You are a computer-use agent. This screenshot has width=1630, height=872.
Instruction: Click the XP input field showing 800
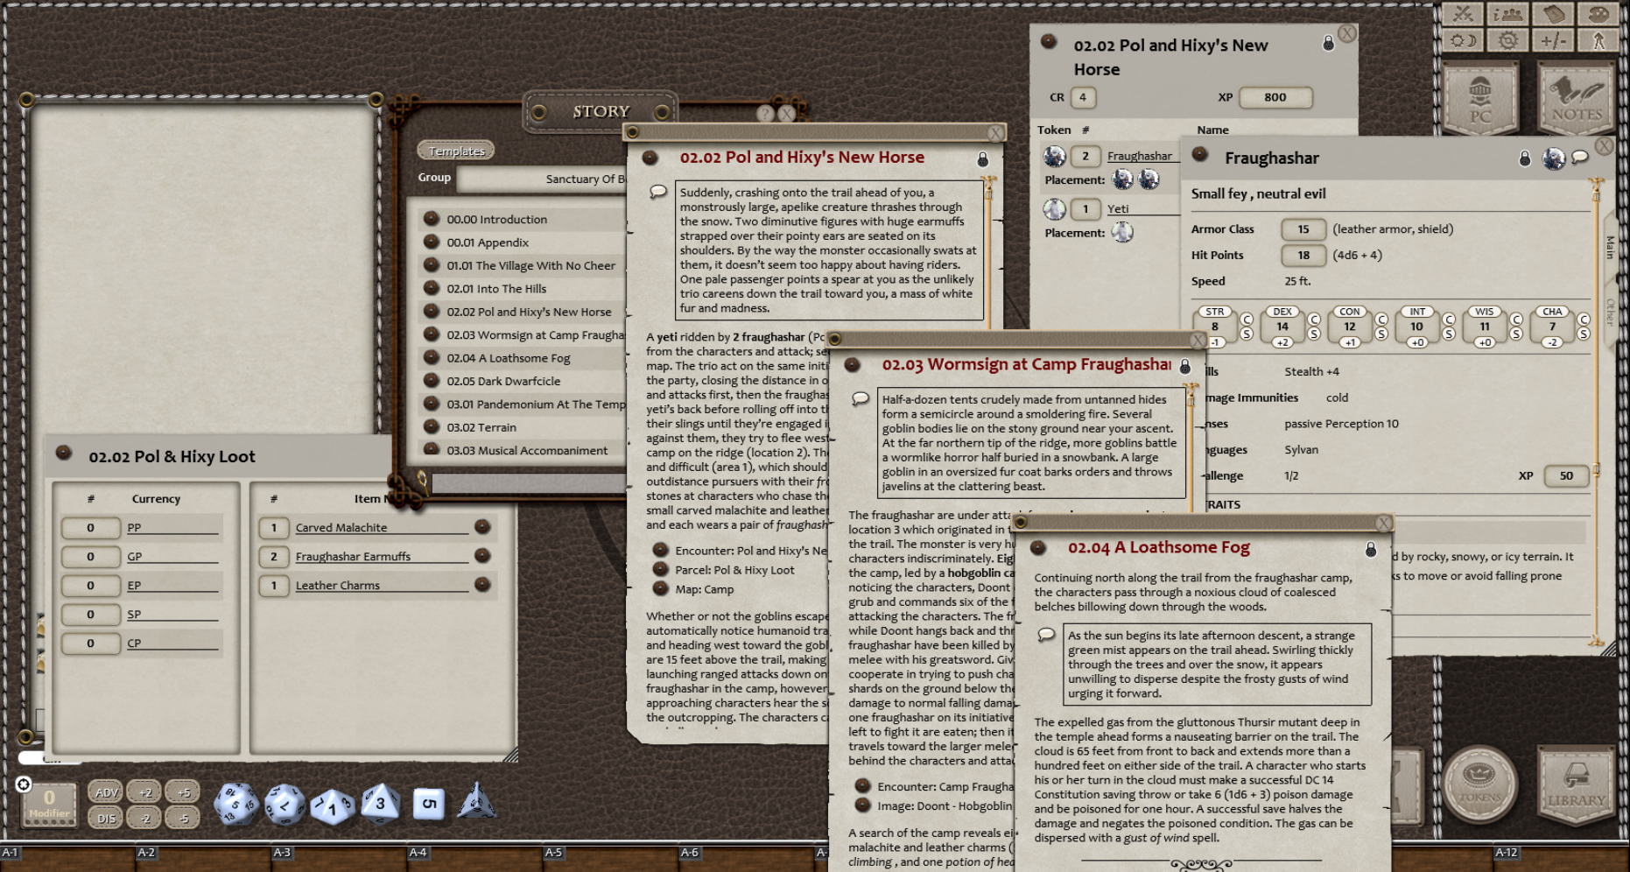[x=1275, y=98]
